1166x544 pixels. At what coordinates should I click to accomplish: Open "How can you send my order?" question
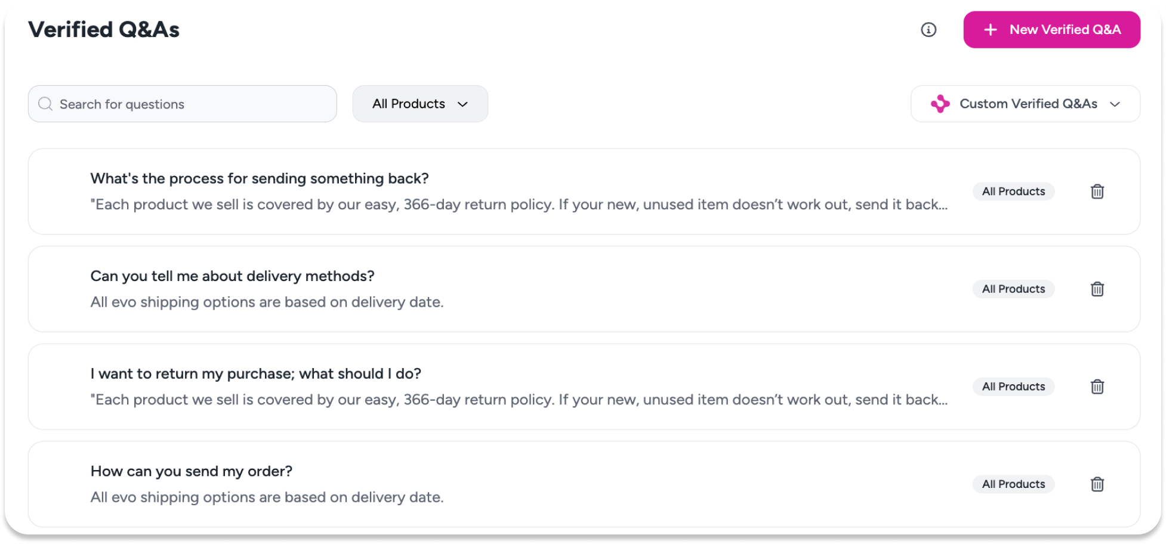click(192, 471)
